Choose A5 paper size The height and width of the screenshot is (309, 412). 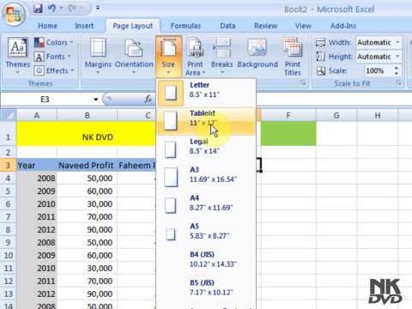click(206, 234)
